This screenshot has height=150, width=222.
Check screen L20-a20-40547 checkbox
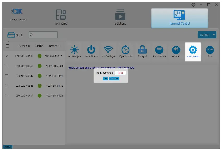7,76
